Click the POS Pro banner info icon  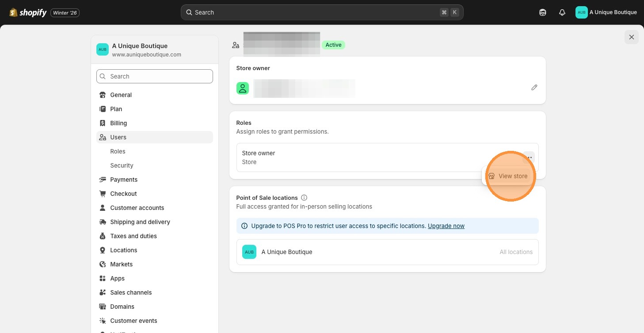click(x=244, y=226)
